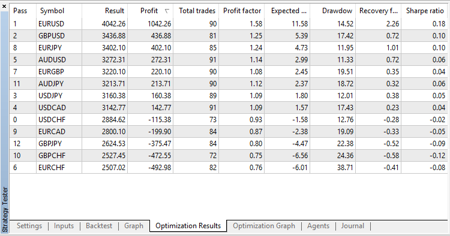Click the Strategy Tester vertical title label
Screen dimensions: 450x236
5,210
